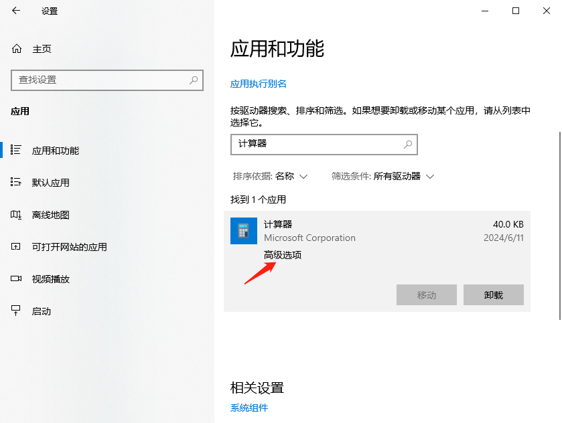The width and height of the screenshot is (562, 423).
Task: Open the 默认应用 settings page
Action: coord(50,183)
